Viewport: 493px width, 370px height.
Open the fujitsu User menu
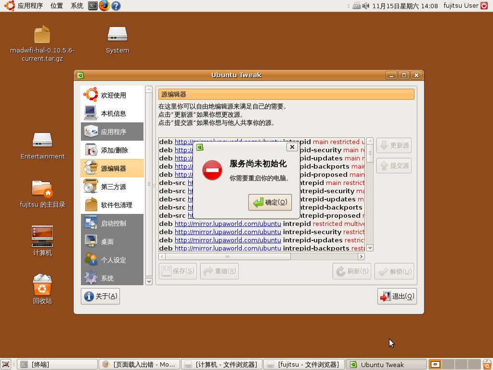point(461,6)
